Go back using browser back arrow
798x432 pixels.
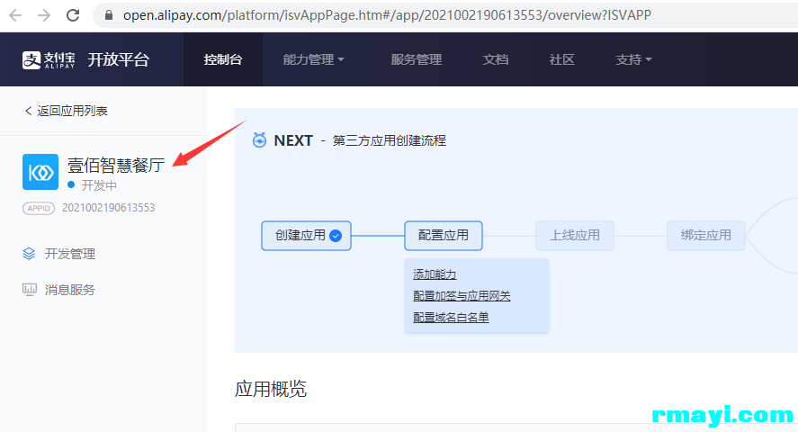click(x=16, y=15)
